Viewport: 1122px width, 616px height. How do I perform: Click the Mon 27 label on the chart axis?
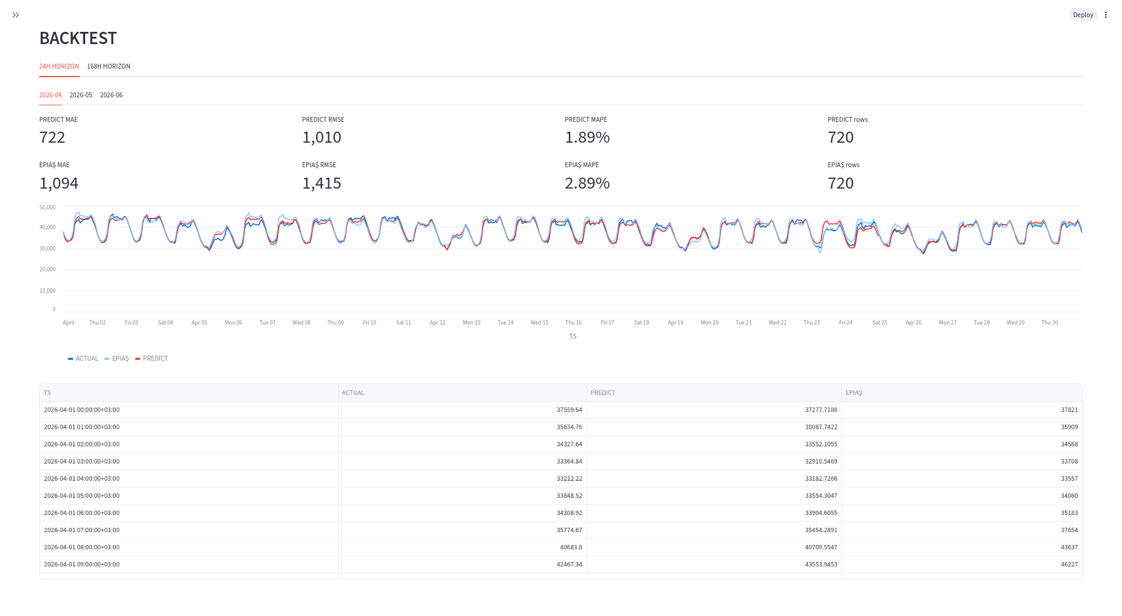[947, 322]
